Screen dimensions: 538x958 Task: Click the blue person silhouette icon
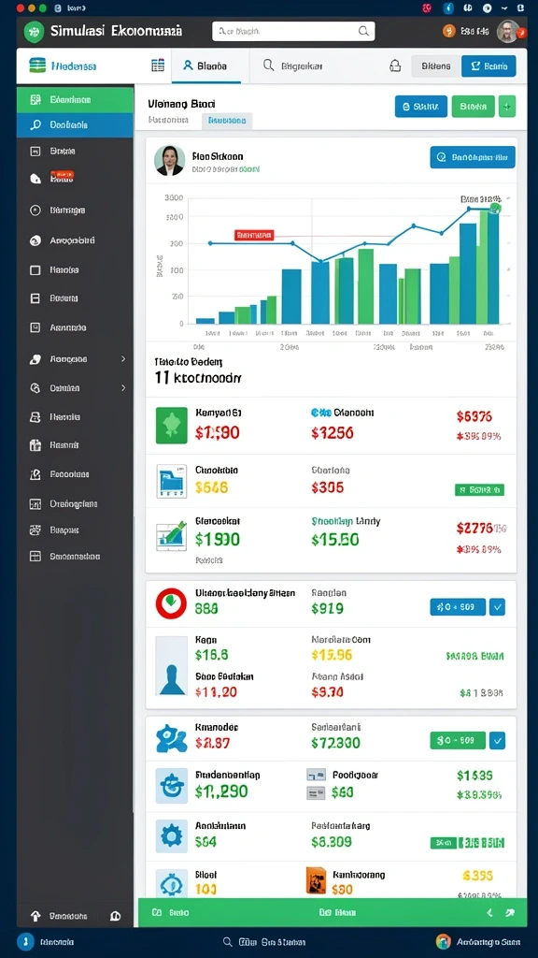(172, 666)
